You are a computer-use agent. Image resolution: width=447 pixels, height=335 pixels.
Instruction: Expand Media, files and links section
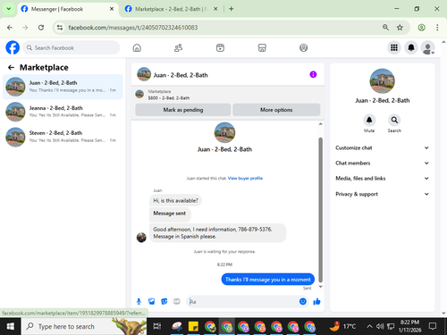[382, 179]
